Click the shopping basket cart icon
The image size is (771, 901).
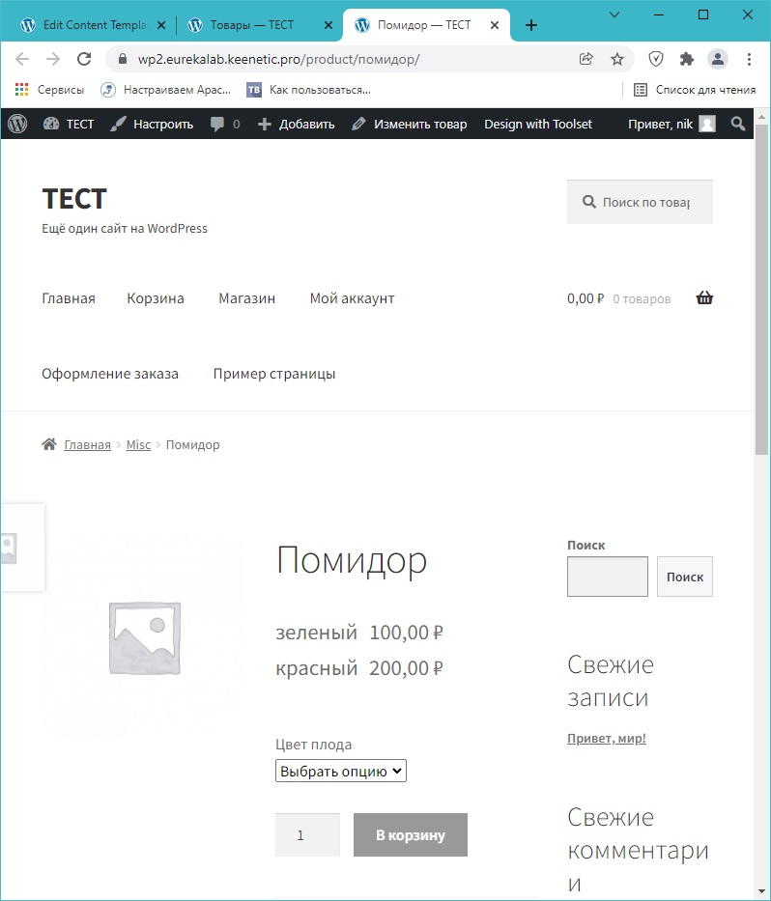click(704, 298)
